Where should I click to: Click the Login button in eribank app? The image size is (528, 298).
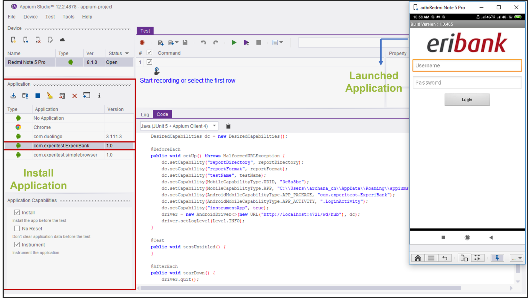point(467,100)
